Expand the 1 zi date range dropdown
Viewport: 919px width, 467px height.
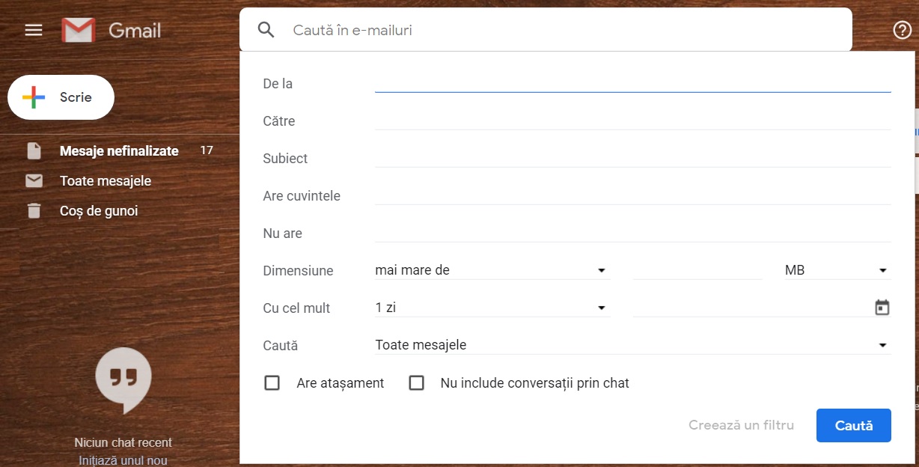492,308
